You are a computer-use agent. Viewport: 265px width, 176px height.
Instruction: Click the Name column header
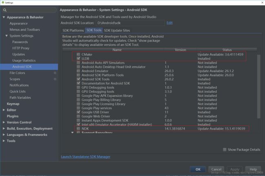[117, 50]
